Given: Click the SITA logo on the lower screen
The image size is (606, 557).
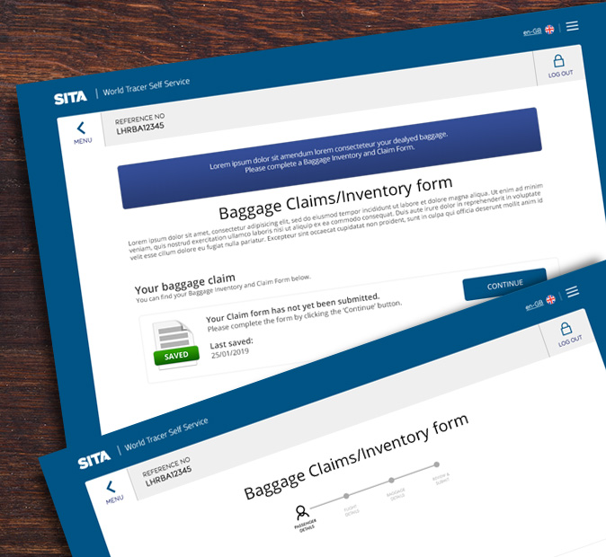Looking at the screenshot, I should [94, 460].
